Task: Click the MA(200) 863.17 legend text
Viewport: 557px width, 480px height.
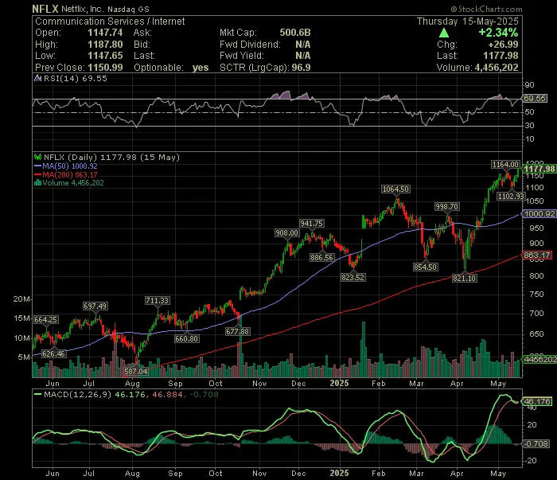Action: point(70,175)
